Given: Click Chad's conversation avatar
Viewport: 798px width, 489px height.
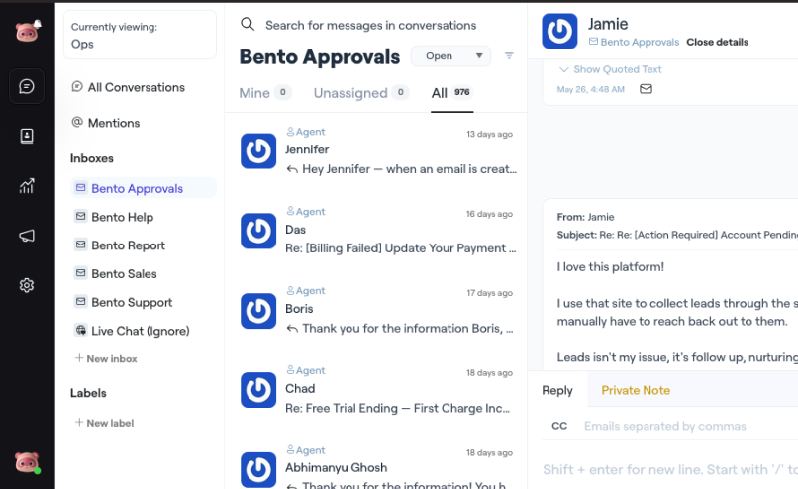Looking at the screenshot, I should click(258, 390).
